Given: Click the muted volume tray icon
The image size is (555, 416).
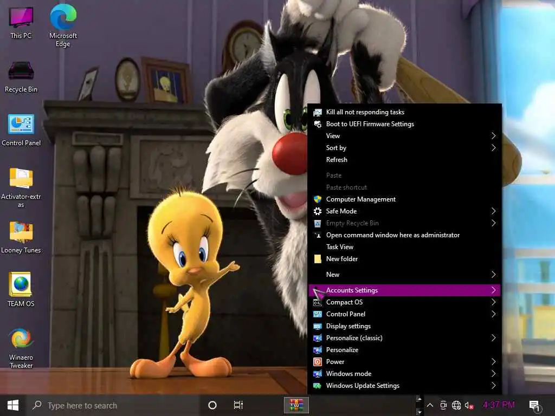Looking at the screenshot, I should point(469,405).
